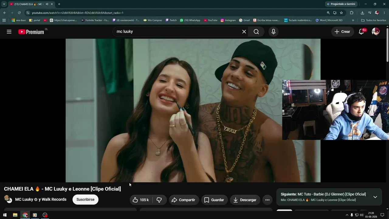
Task: Bookmark this page with the star
Action: 341,13
